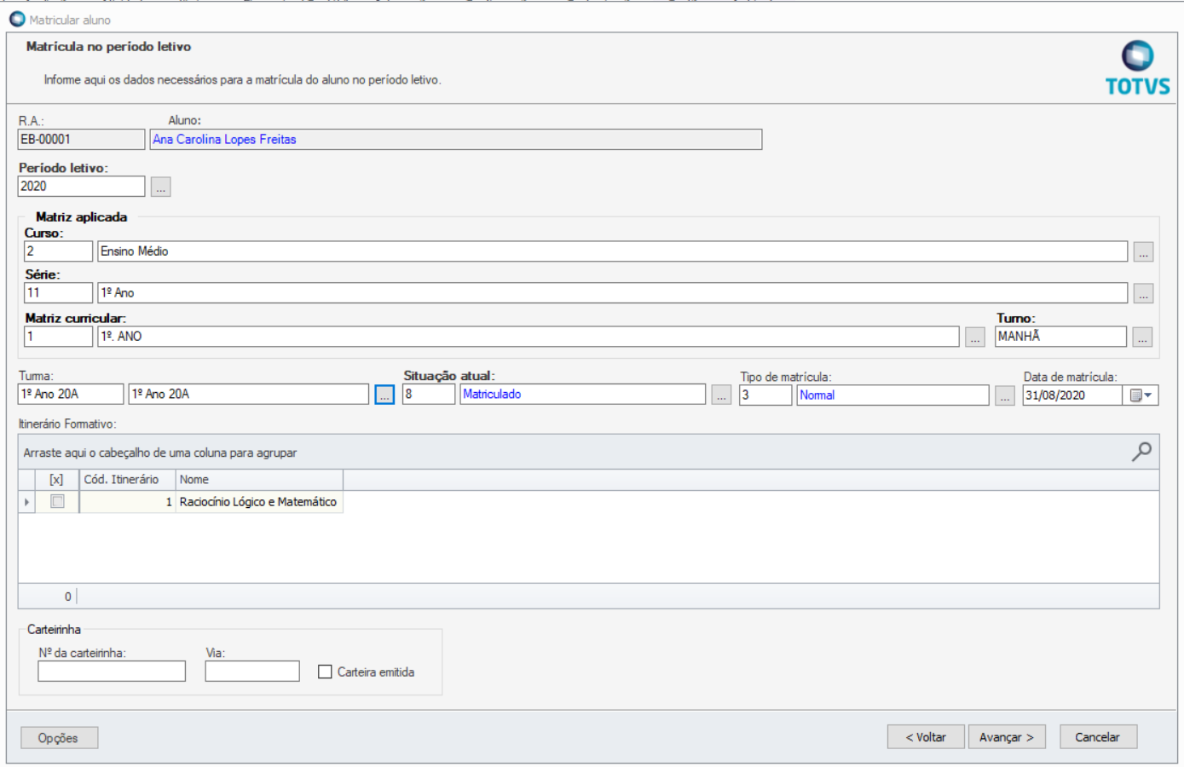Click the [x] select-all column header
1184x767 pixels.
56,480
